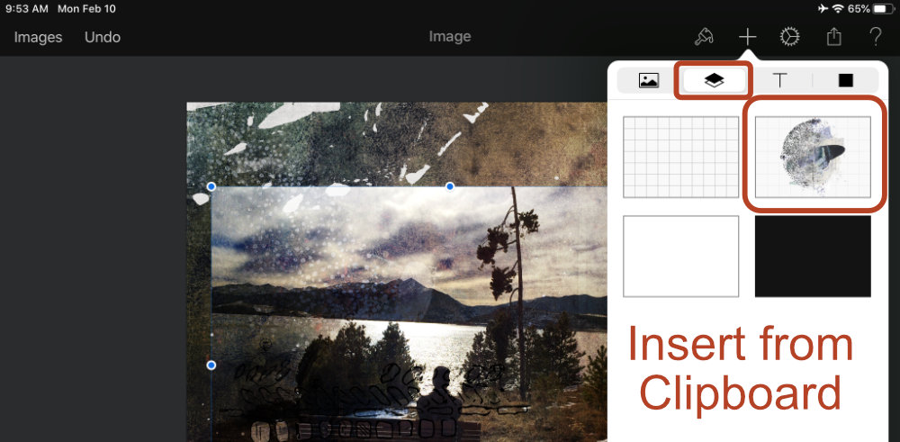The image size is (900, 442).
Task: Insert a black color layer
Action: [813, 257]
